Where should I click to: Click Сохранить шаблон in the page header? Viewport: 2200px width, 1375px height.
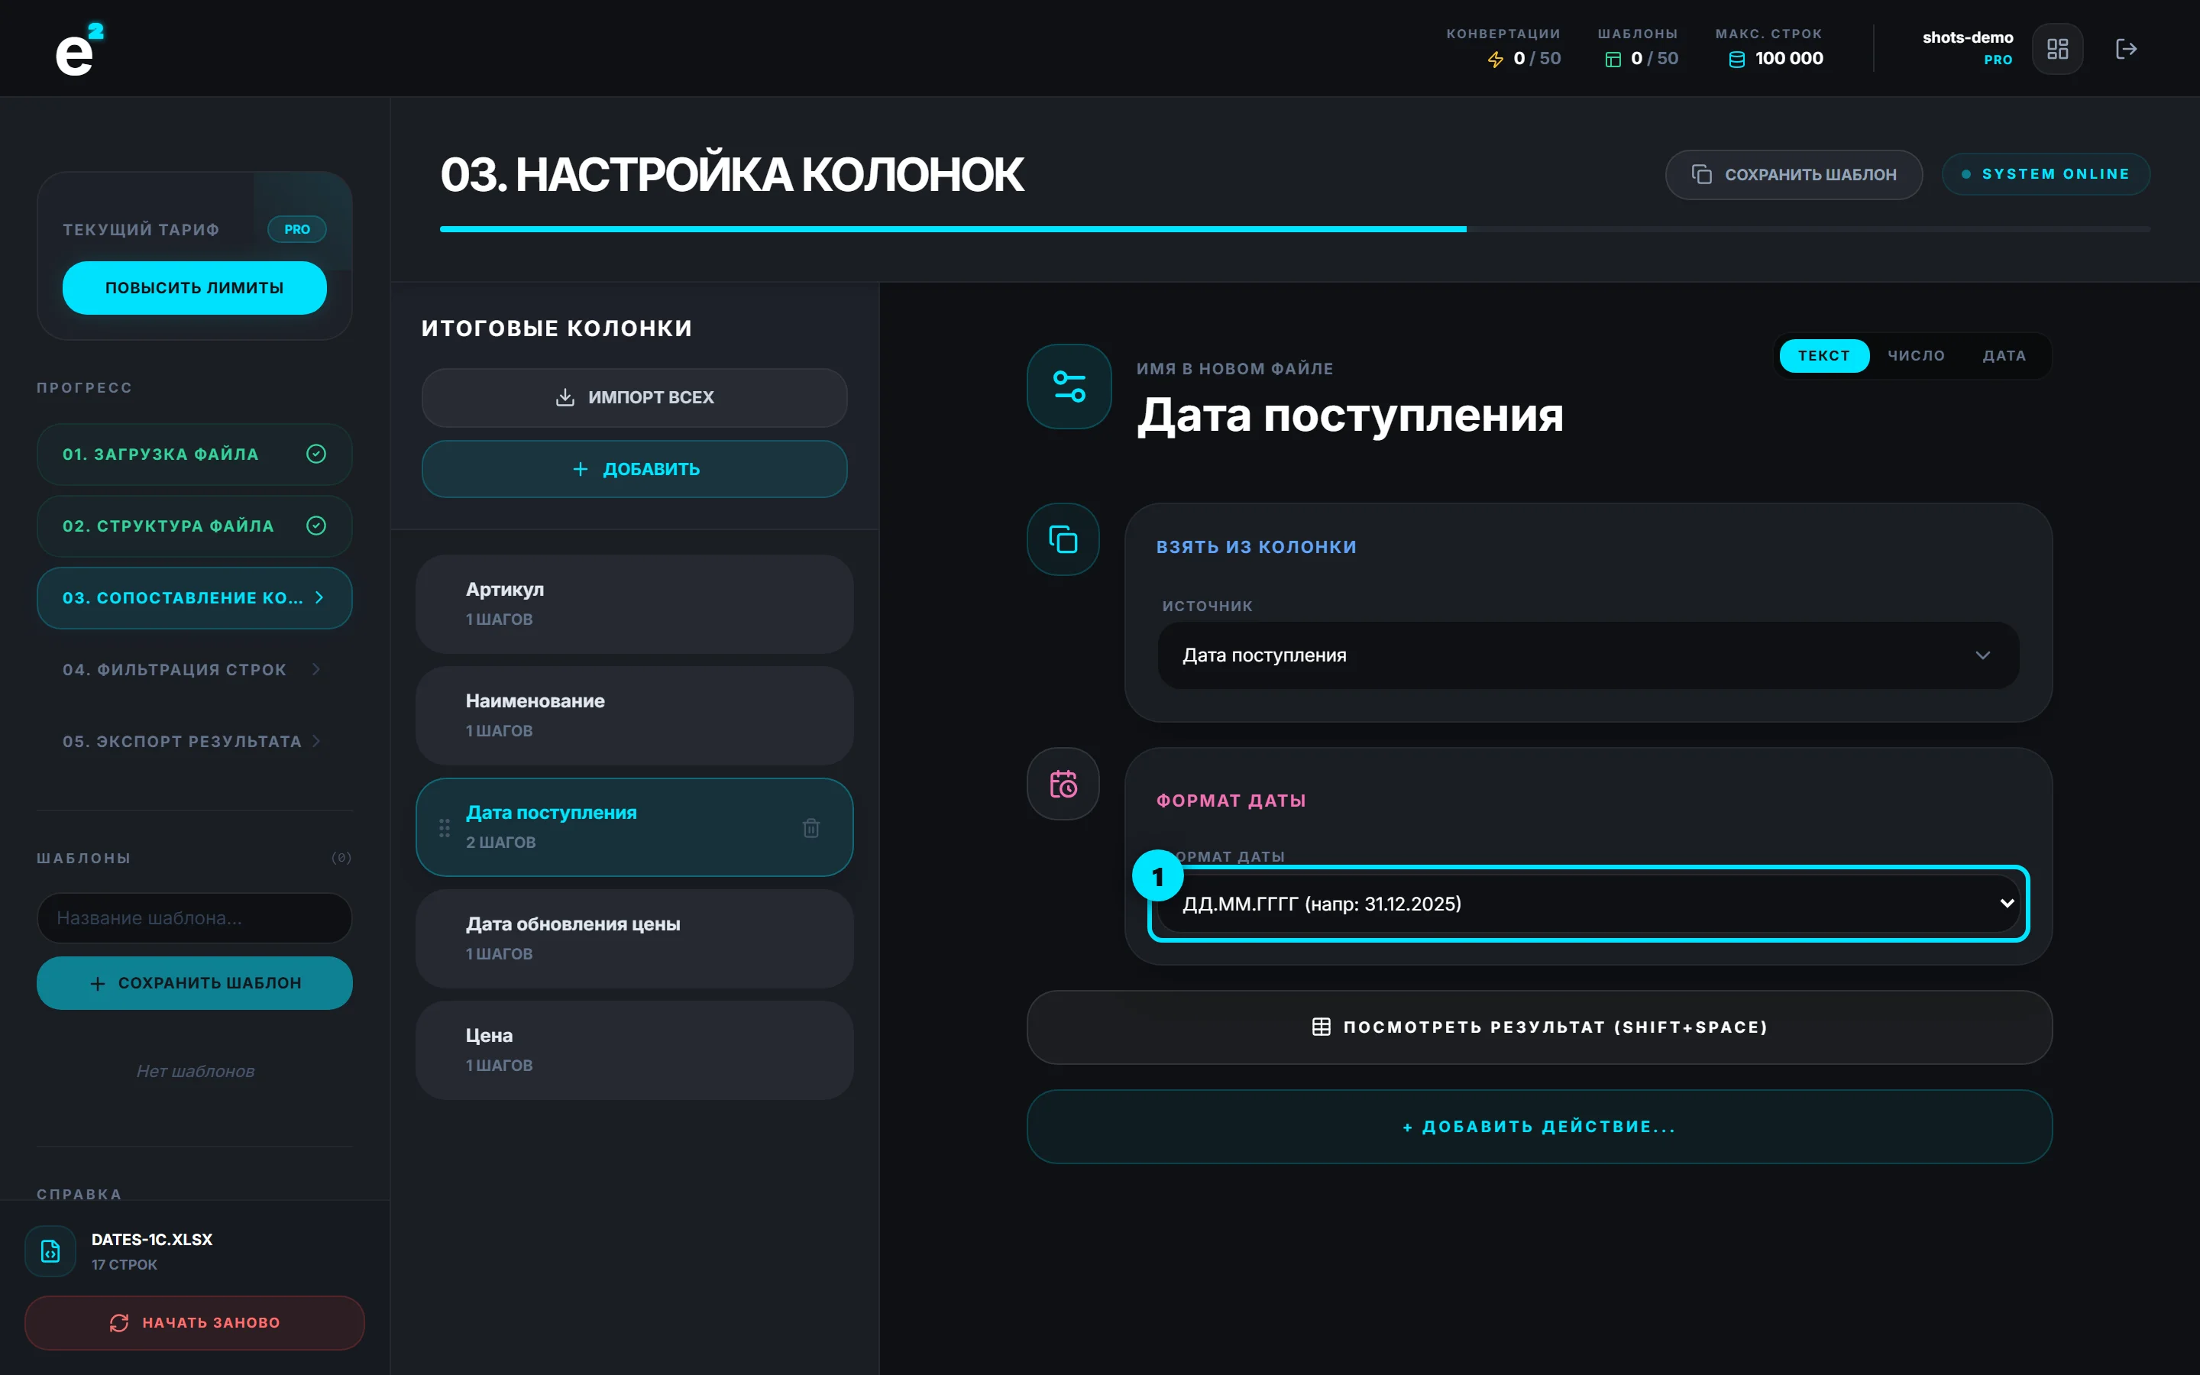(1794, 175)
